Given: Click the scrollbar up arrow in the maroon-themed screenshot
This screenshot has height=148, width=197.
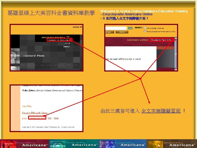Looking at the screenshot, I should (x=176, y=38).
